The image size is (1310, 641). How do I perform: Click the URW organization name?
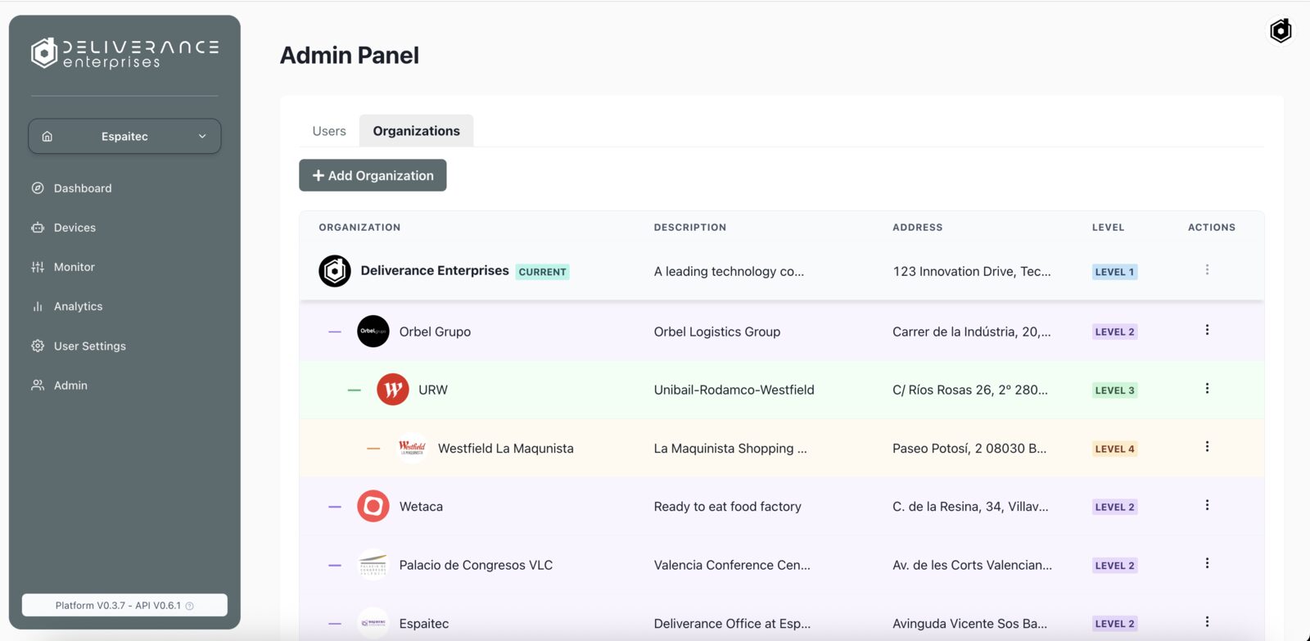pos(433,390)
